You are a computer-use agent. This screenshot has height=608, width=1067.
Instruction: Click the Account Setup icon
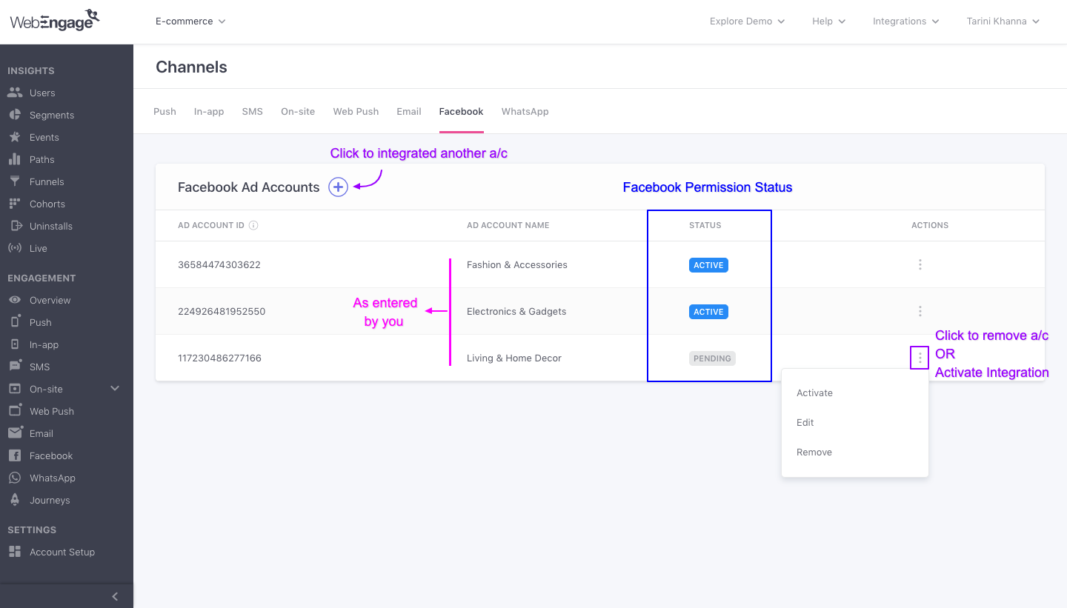[15, 552]
